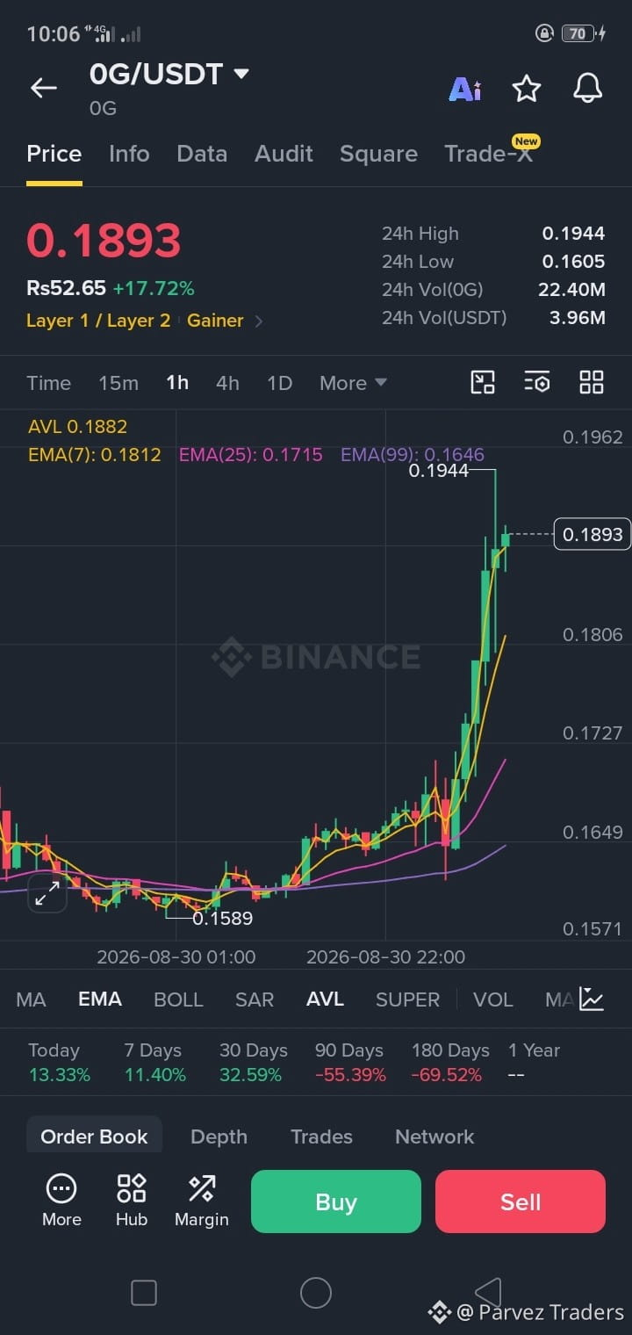Image resolution: width=632 pixels, height=1335 pixels.
Task: Toggle the BOLL indicator
Action: 178,999
